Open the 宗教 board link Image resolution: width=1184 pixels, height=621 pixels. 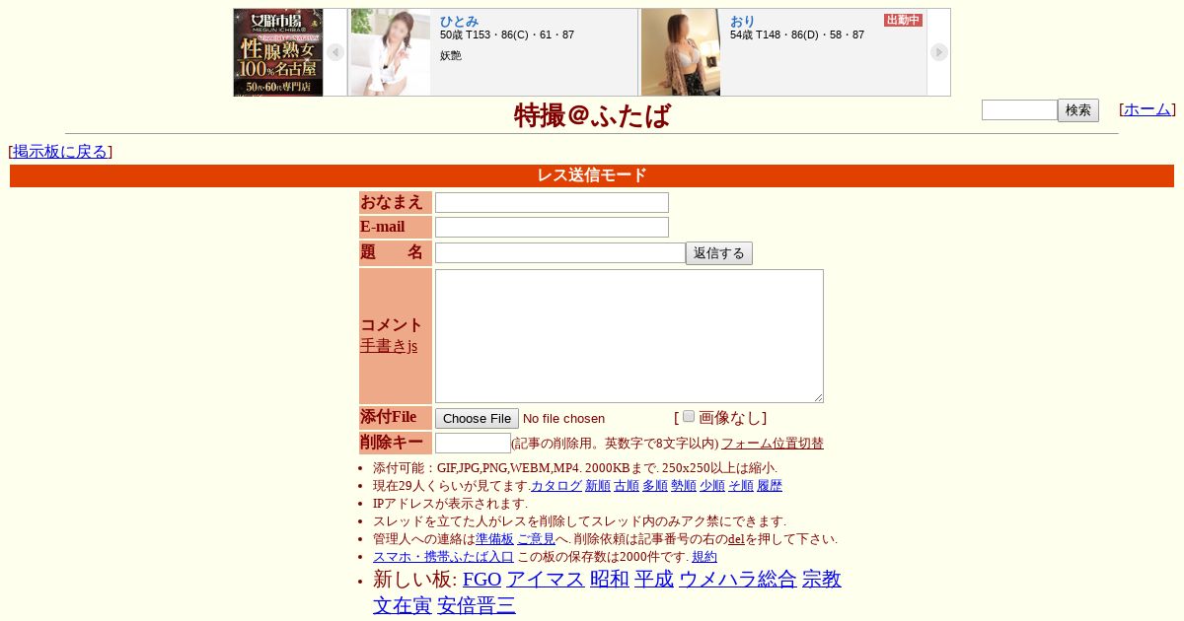[x=822, y=580]
